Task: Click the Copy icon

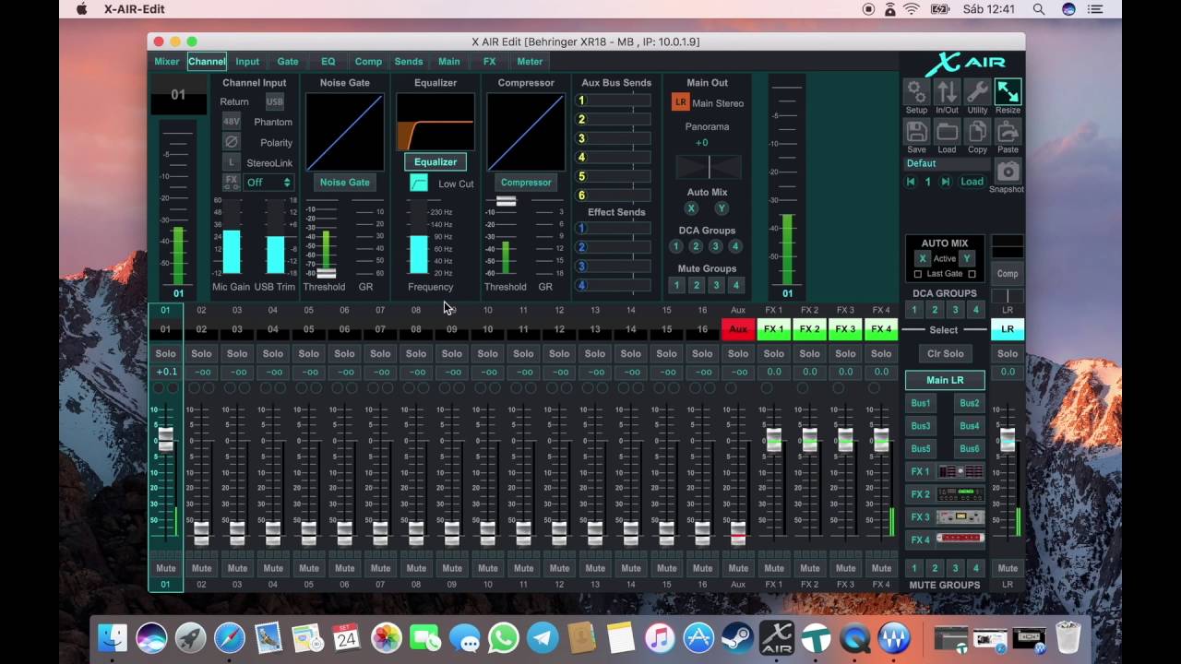Action: pyautogui.click(x=977, y=131)
